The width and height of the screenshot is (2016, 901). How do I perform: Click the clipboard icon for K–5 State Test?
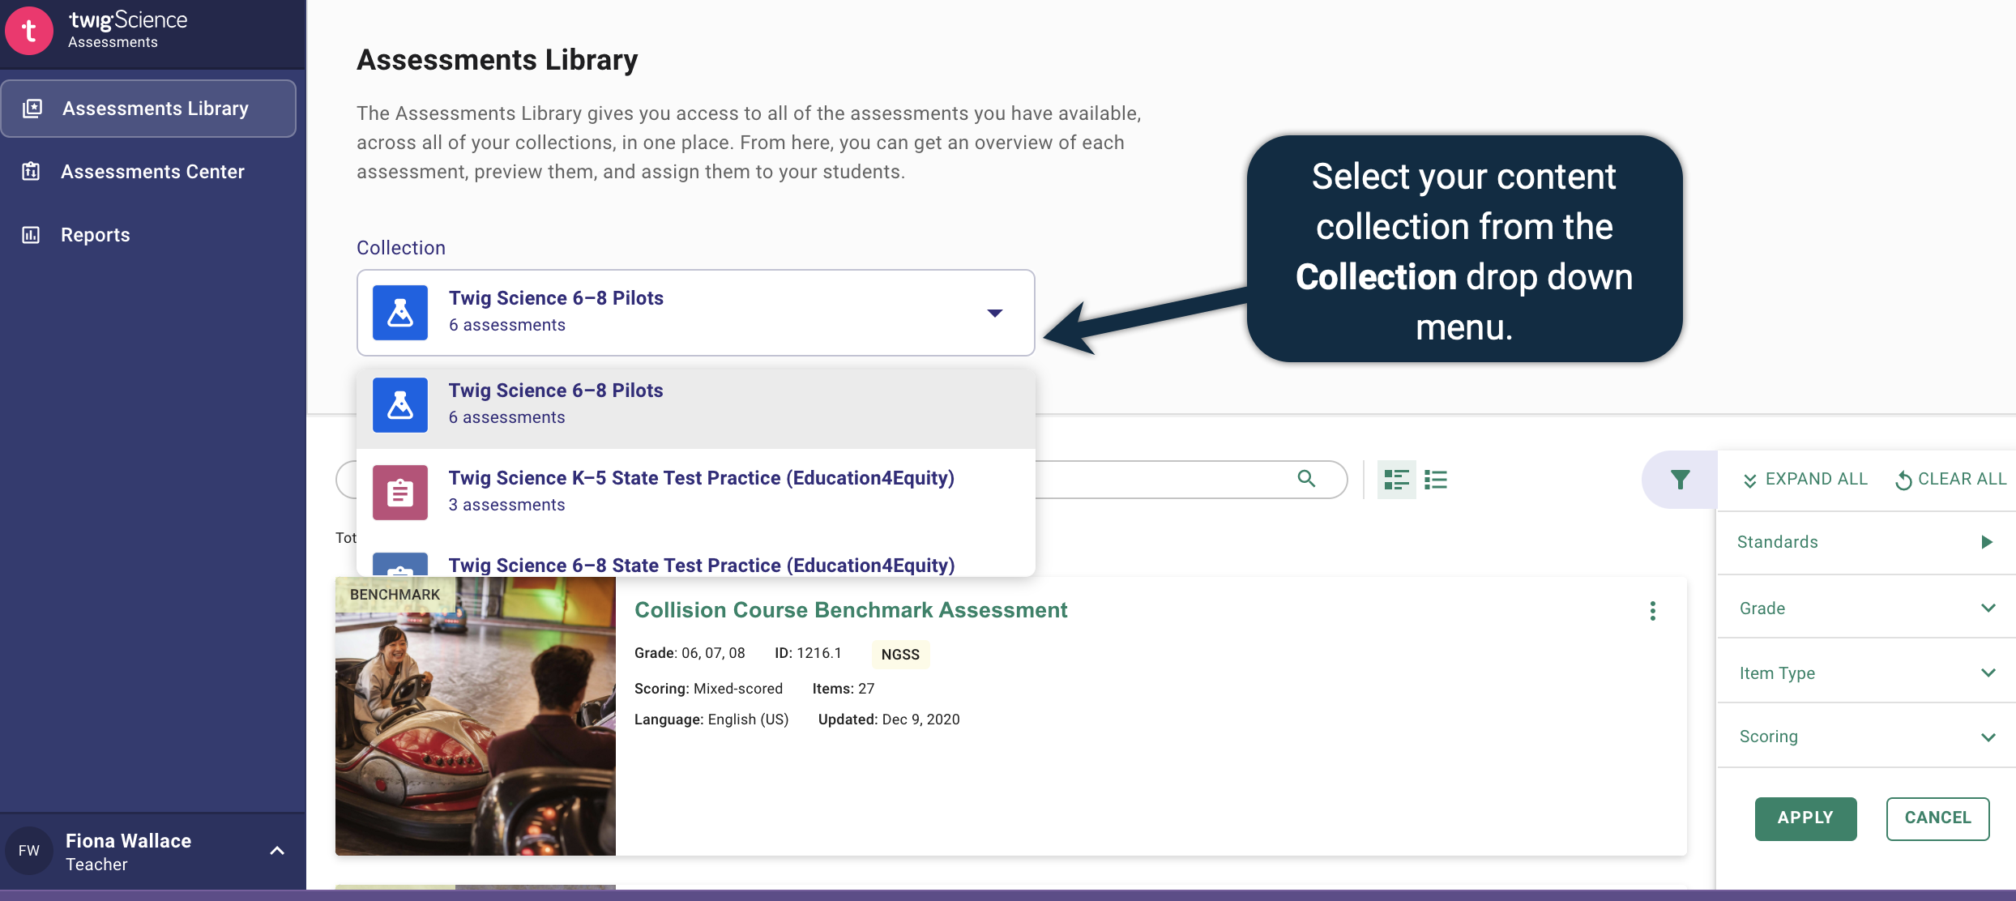[x=400, y=492]
